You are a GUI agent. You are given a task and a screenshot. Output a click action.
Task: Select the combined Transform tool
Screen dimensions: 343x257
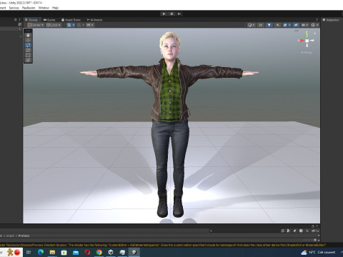click(28, 60)
